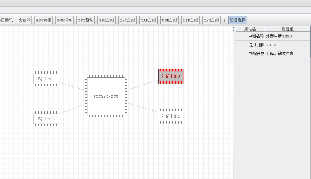
Task: Click the 比较器 toolbar button
Action: (24, 20)
